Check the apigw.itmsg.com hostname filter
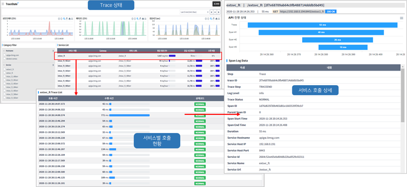The image size is (407, 187). (x=4, y=55)
